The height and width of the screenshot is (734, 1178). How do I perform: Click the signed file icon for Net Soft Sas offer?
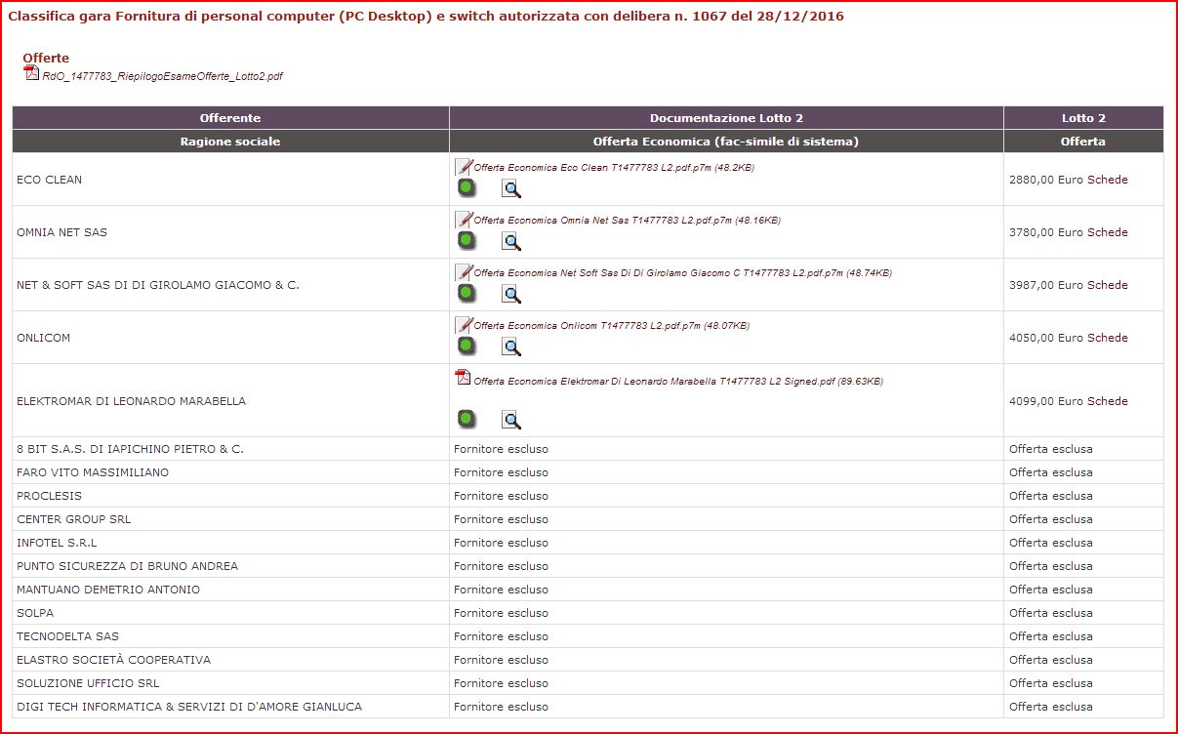click(464, 271)
